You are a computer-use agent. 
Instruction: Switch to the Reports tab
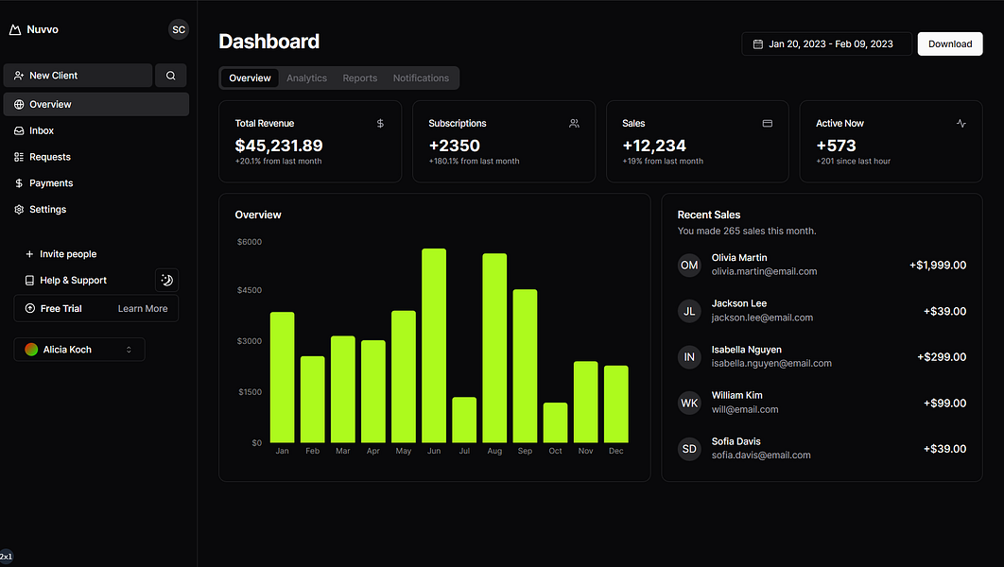pos(360,78)
